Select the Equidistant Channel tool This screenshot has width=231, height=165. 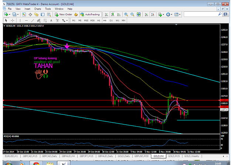39,20
